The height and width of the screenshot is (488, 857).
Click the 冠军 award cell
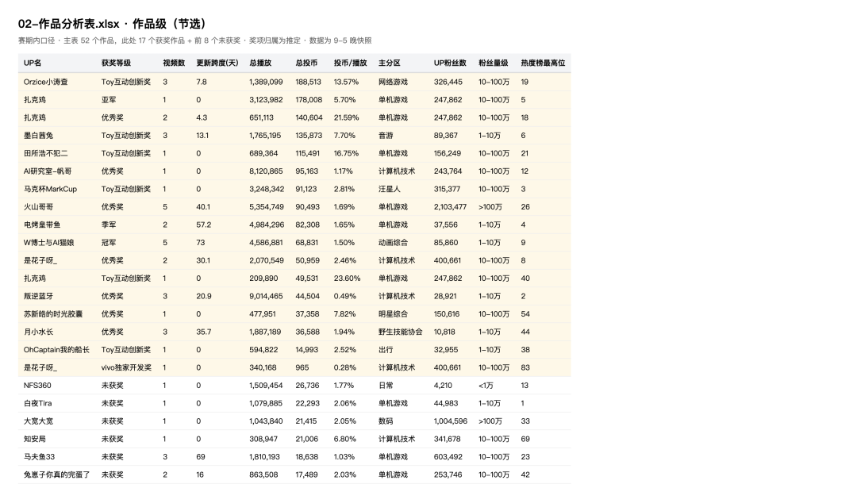point(109,243)
